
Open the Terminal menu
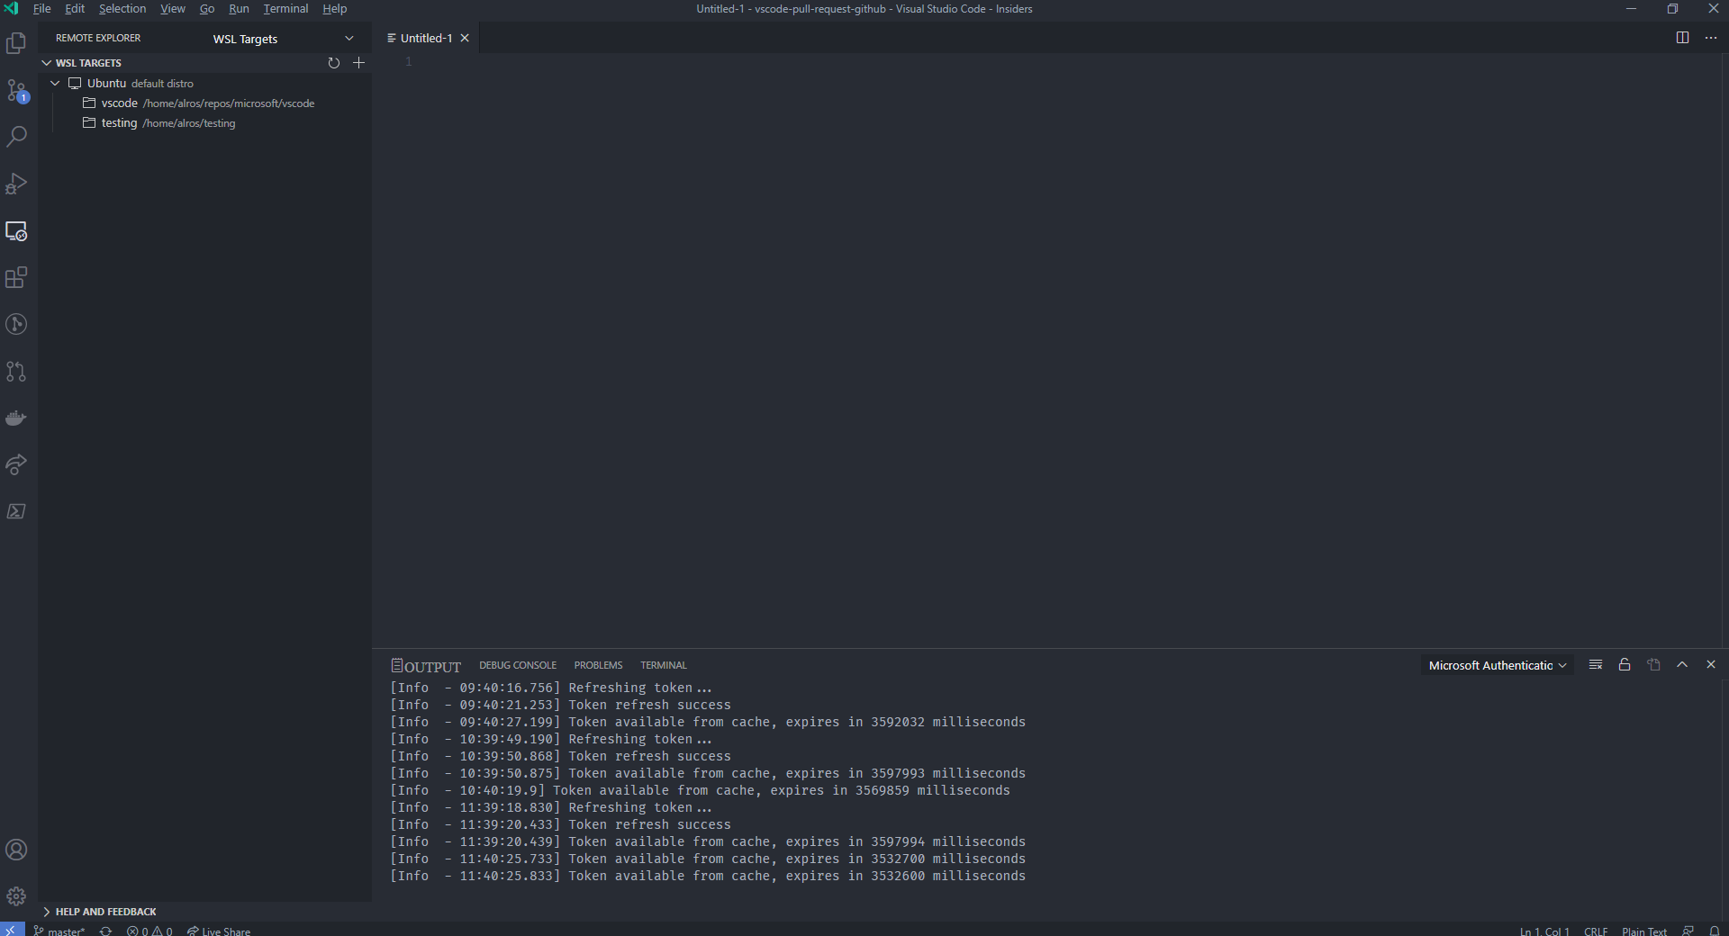click(285, 9)
